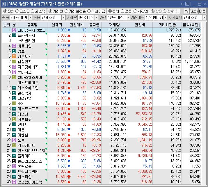Click the 신 badge icon for 삼성전자
The width and height of the screenshot is (208, 187).
pos(14,62)
